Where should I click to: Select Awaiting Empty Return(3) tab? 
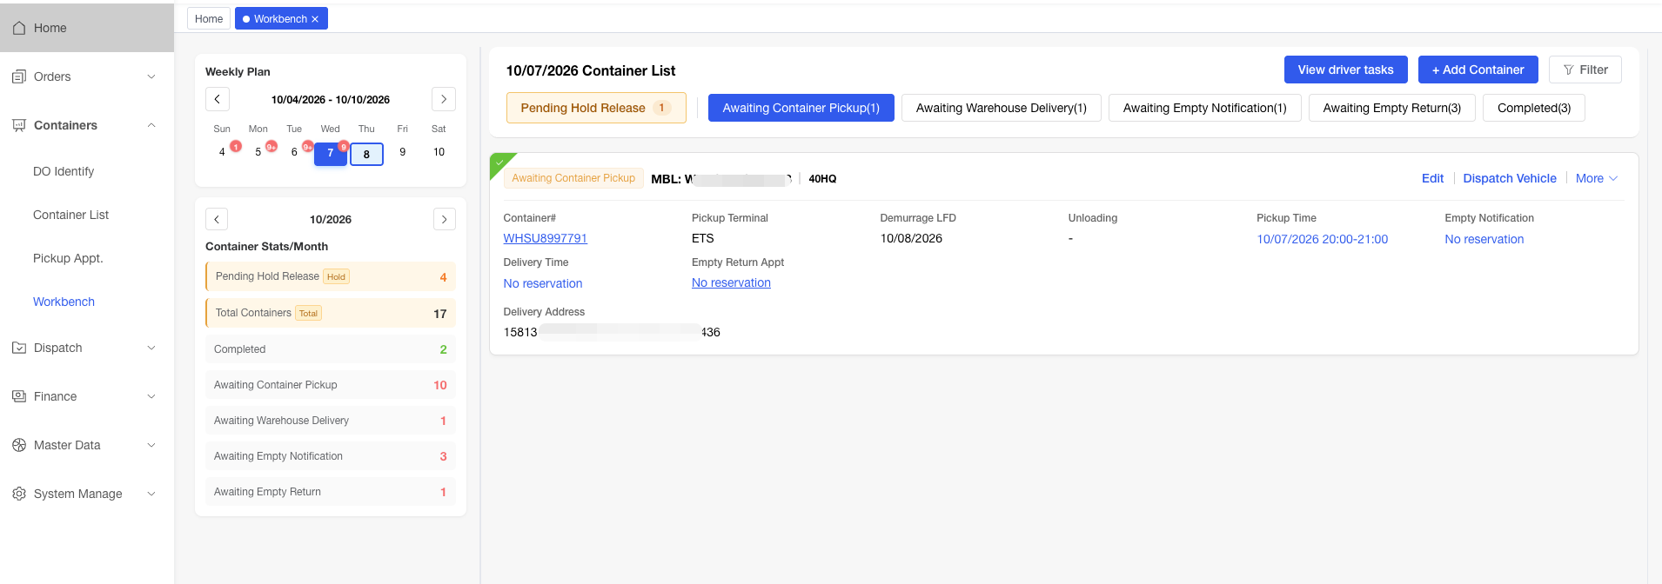1392,108
